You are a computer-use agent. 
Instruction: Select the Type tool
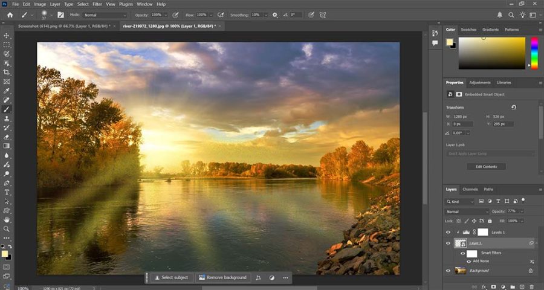click(x=7, y=192)
